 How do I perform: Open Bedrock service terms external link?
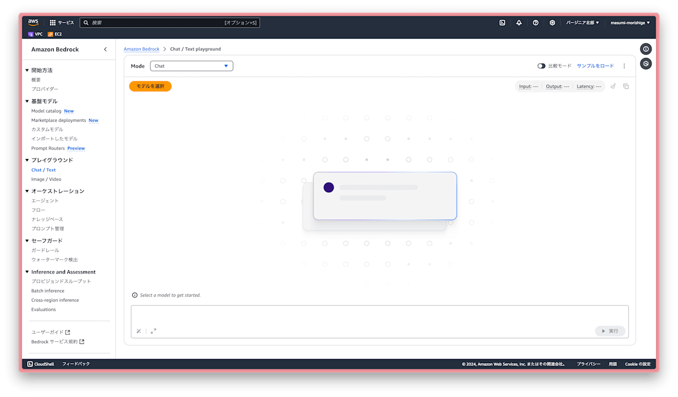coord(58,342)
